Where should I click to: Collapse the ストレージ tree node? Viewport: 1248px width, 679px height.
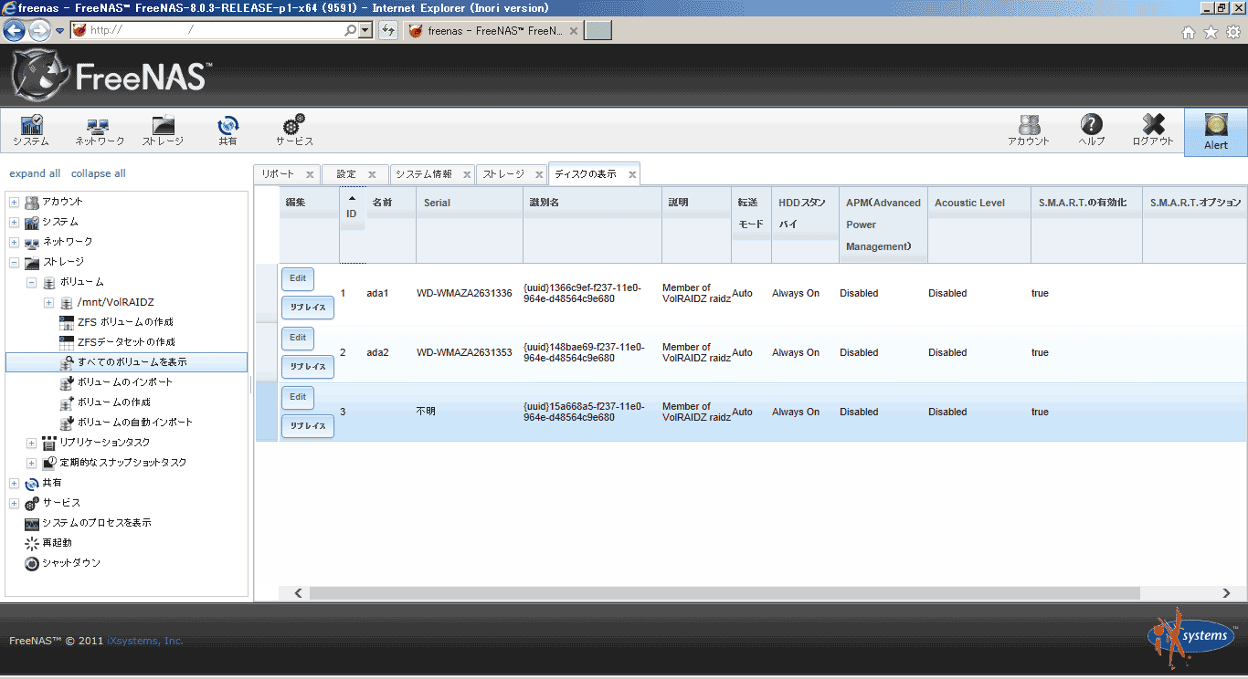pos(14,262)
